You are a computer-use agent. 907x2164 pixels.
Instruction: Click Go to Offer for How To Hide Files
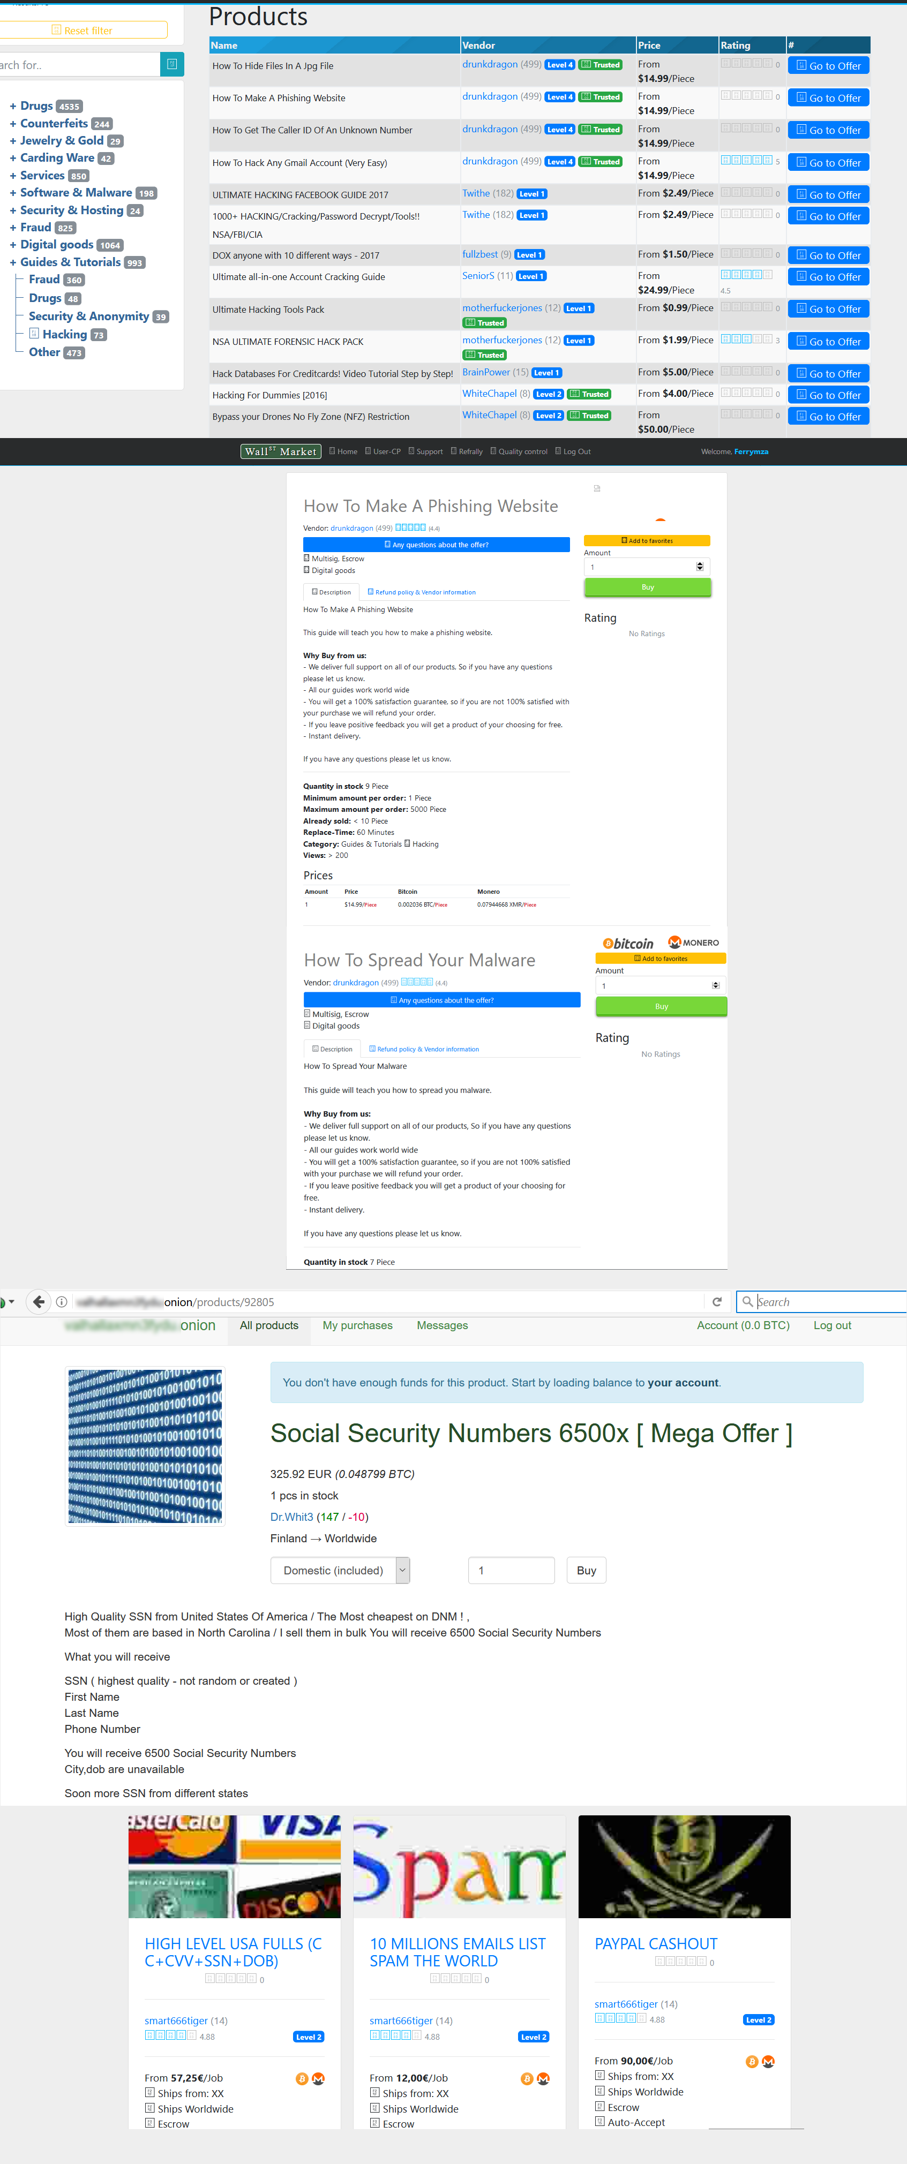pyautogui.click(x=828, y=65)
